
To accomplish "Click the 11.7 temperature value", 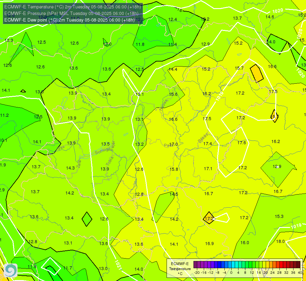I will point(68,268).
